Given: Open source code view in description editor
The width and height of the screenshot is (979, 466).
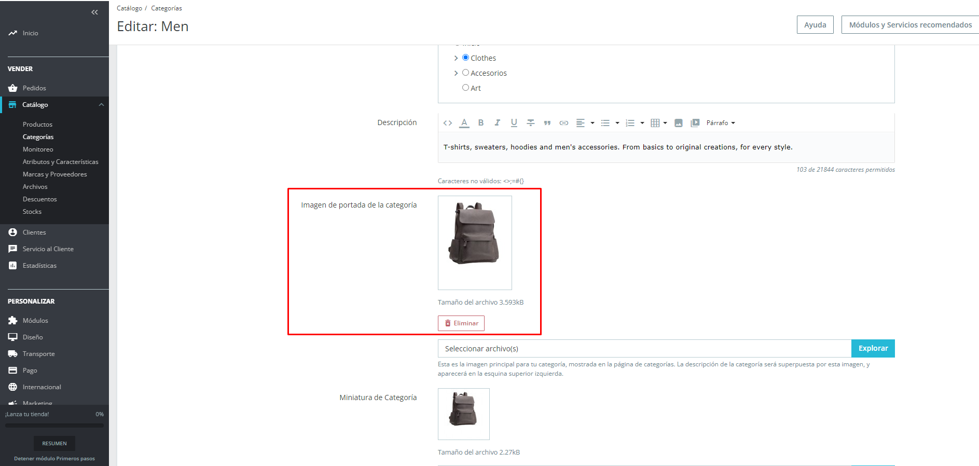Looking at the screenshot, I should point(448,123).
